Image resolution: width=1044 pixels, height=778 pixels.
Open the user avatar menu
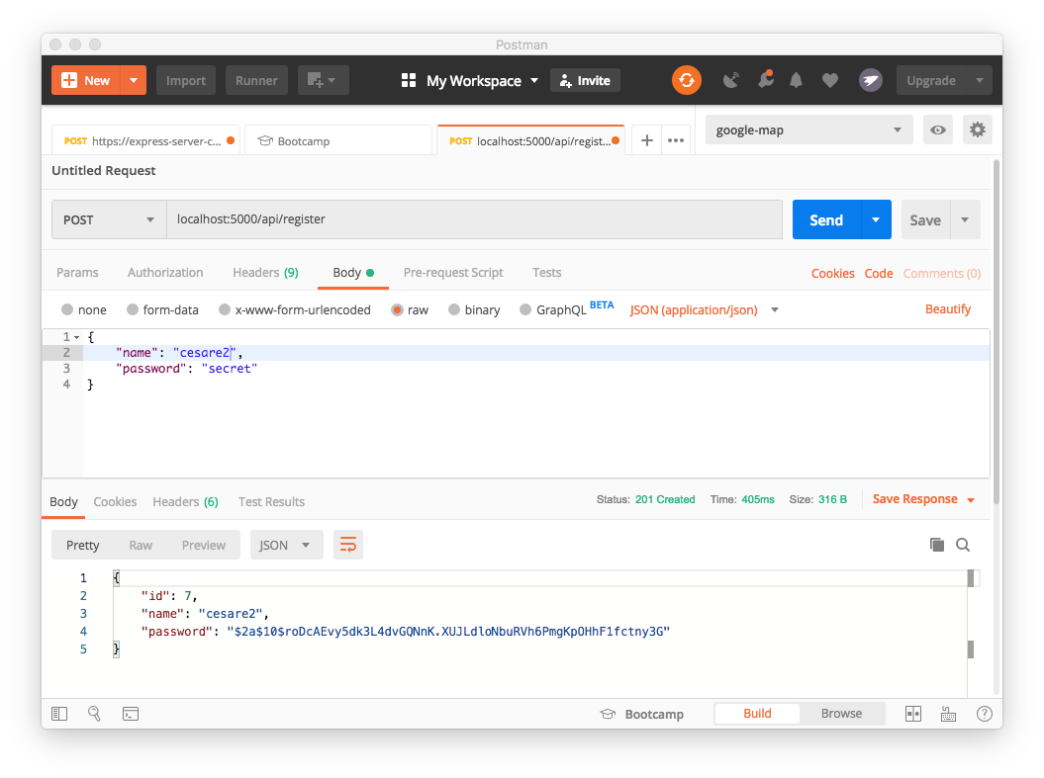click(x=870, y=80)
